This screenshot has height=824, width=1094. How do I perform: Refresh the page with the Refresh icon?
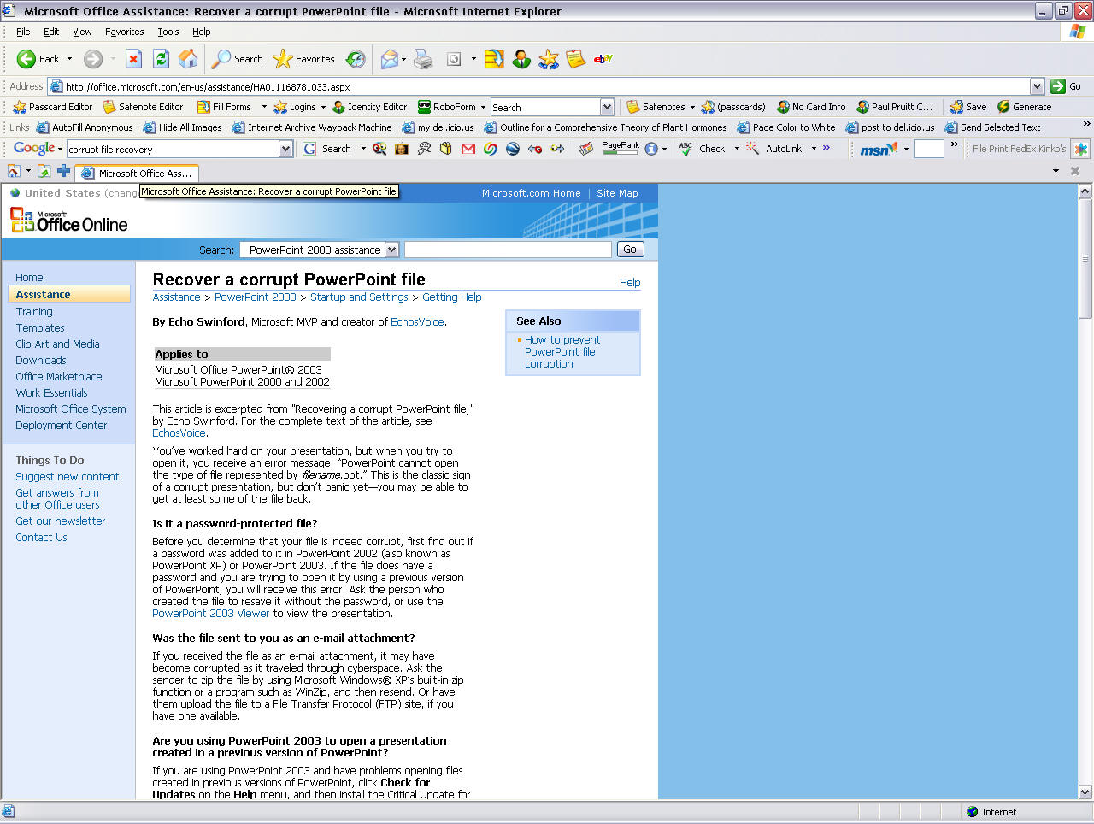(x=161, y=59)
